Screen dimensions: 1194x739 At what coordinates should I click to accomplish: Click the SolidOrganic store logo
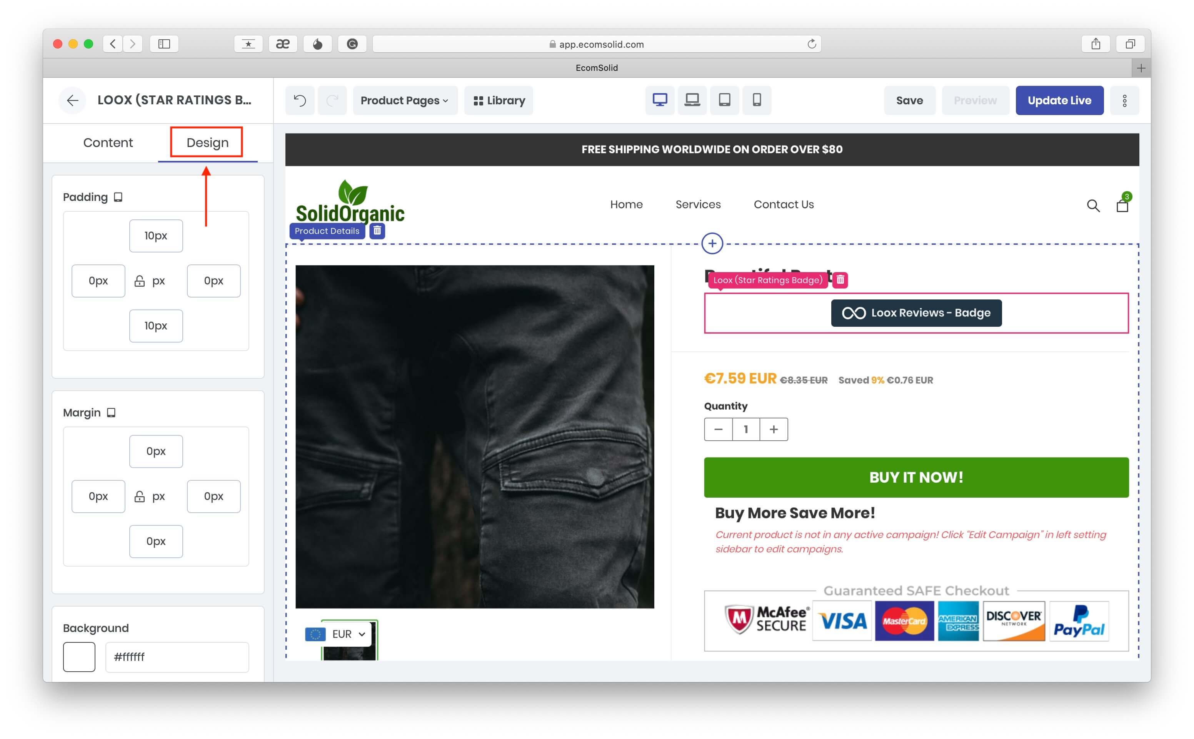[x=350, y=201]
